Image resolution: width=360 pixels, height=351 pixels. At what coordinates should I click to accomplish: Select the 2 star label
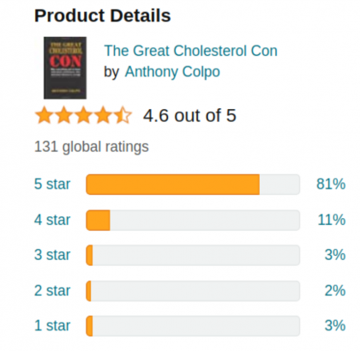pos(52,291)
